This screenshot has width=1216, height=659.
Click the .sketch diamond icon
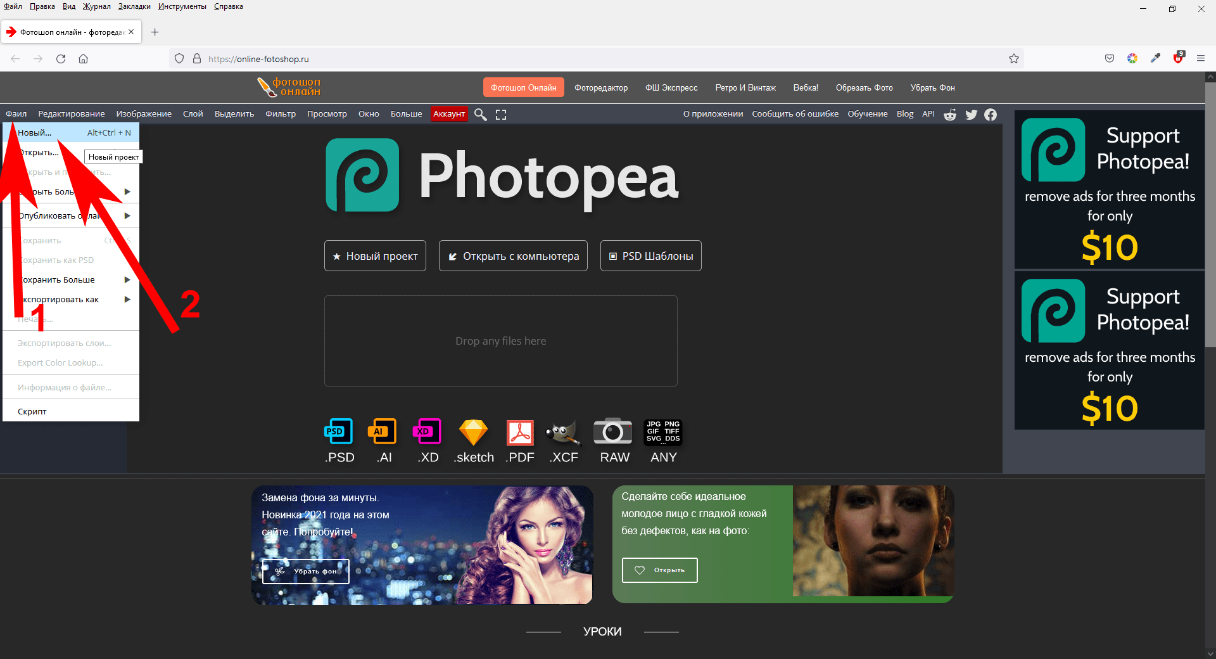pyautogui.click(x=473, y=432)
